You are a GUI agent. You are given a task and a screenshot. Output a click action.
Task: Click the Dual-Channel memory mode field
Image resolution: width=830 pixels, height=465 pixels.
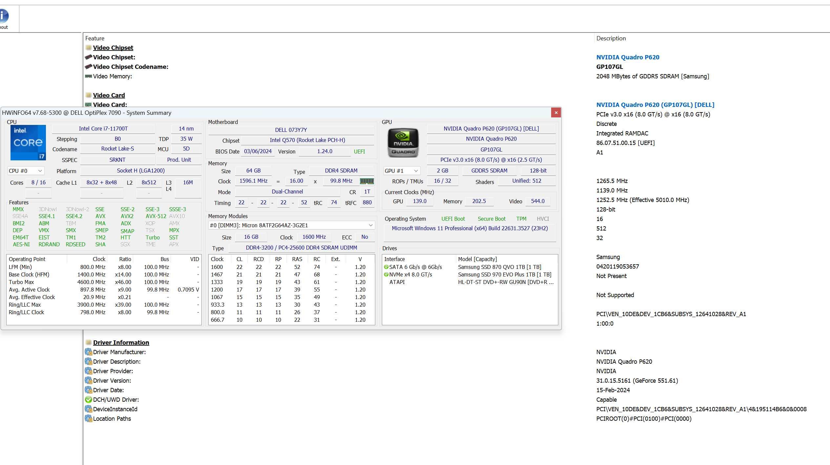[x=287, y=192]
